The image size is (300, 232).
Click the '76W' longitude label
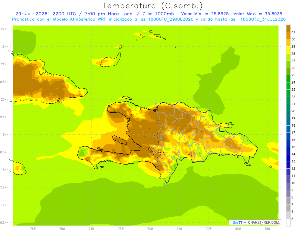(33, 229)
